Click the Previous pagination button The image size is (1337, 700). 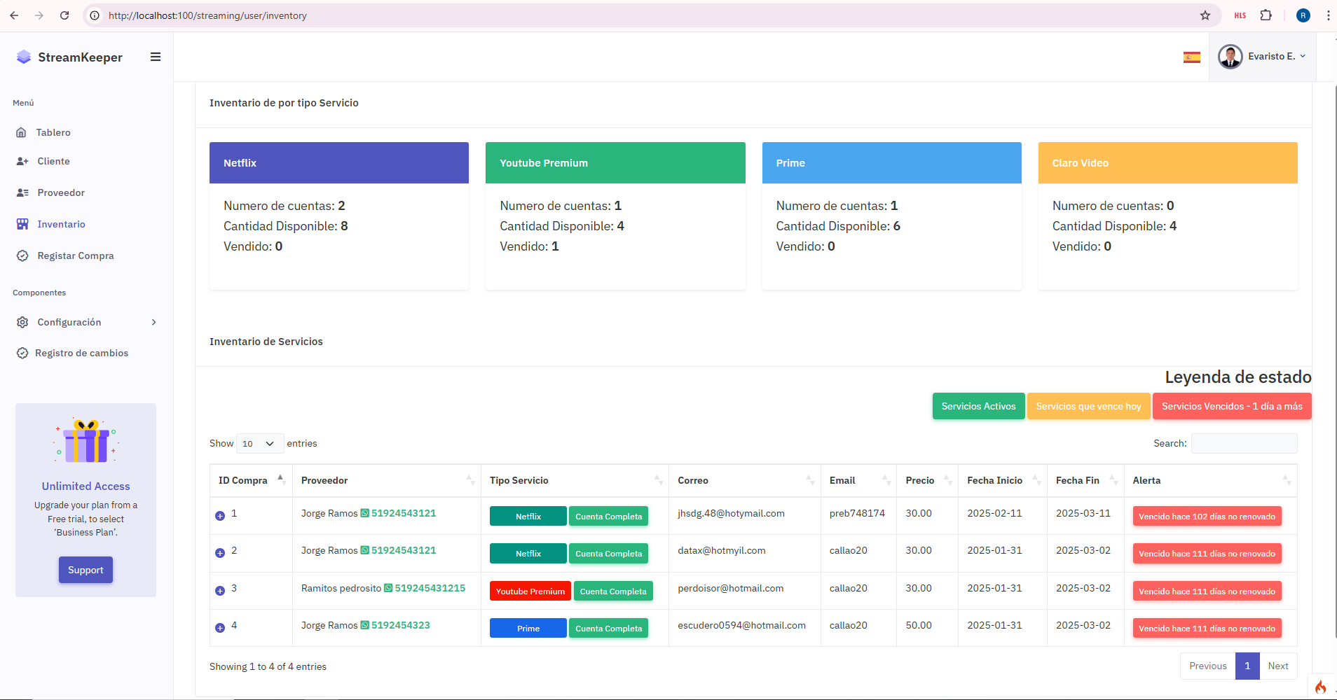(1208, 666)
